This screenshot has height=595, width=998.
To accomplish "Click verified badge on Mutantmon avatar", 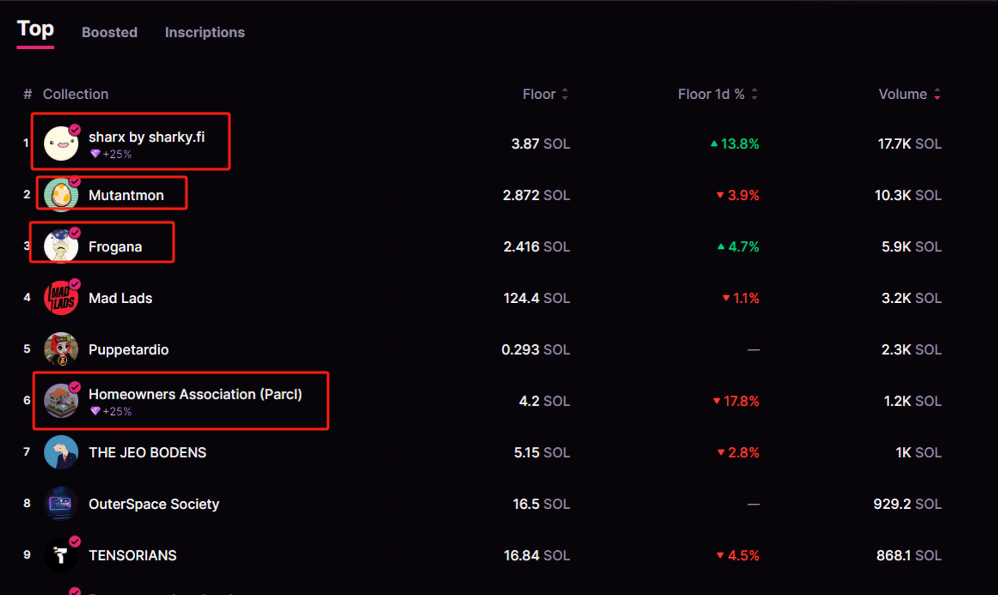I will (x=75, y=181).
